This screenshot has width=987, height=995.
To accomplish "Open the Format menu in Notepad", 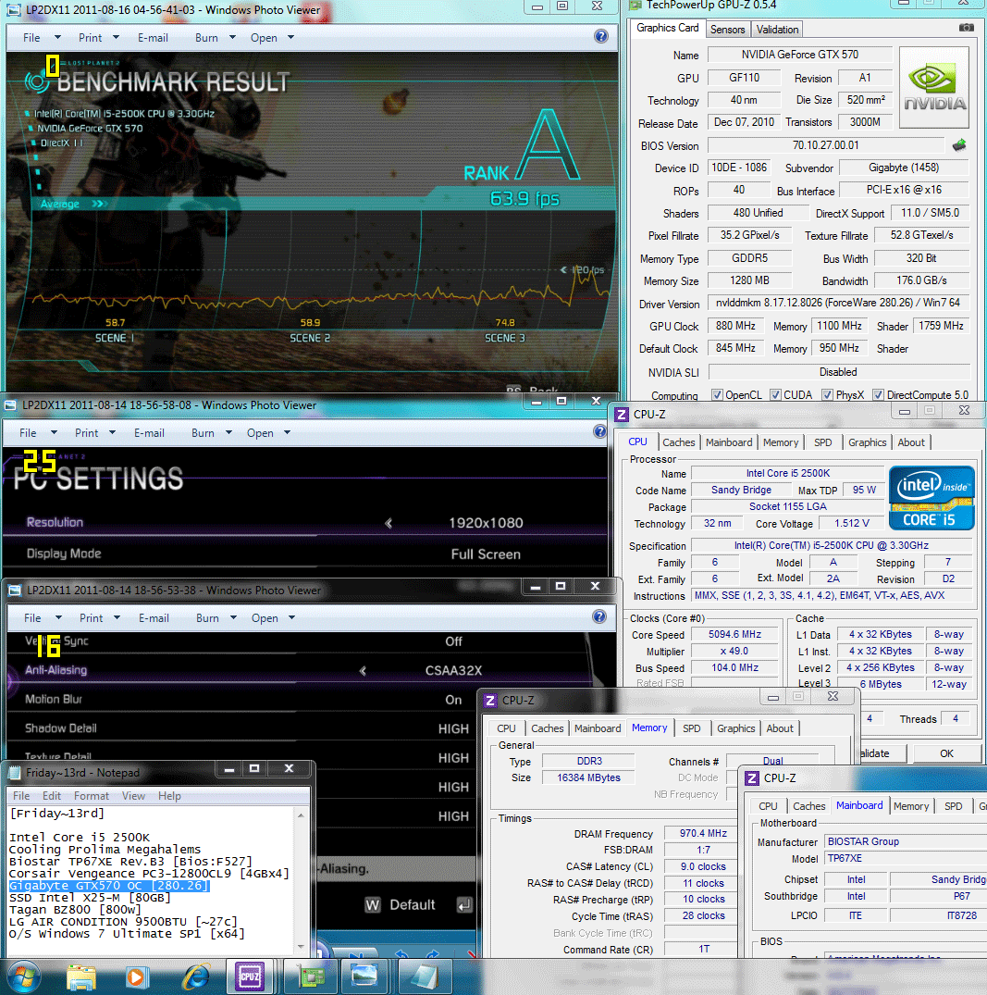I will tap(91, 796).
